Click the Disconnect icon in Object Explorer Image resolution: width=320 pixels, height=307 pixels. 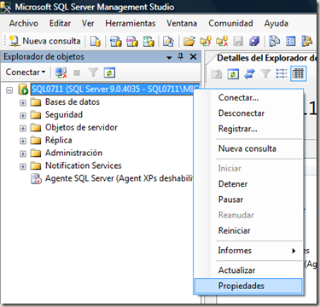pyautogui.click(x=61, y=72)
